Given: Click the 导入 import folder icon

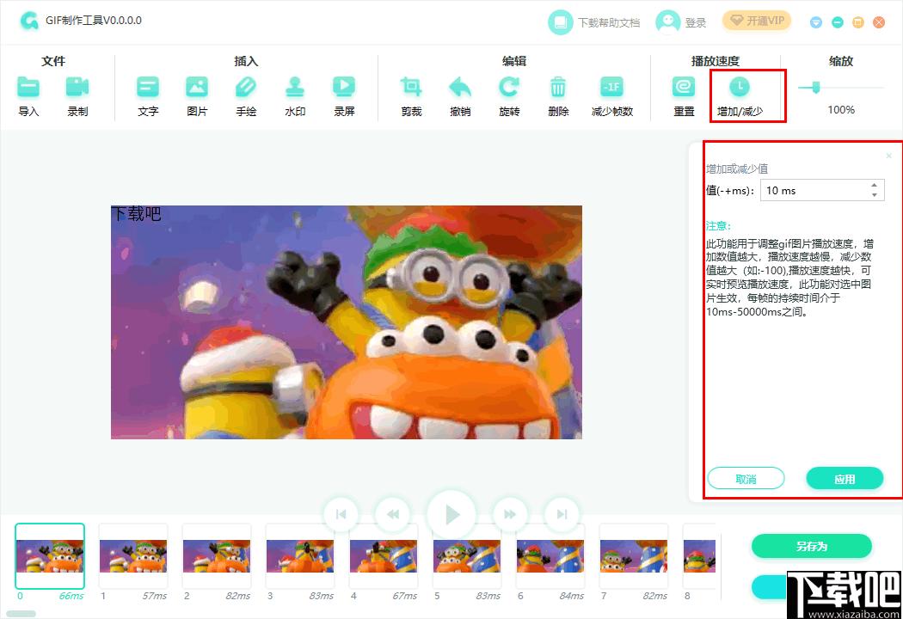Looking at the screenshot, I should 28,88.
